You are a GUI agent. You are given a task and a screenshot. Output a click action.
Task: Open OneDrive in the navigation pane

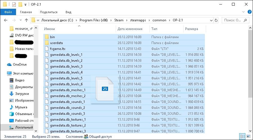click(x=17, y=65)
